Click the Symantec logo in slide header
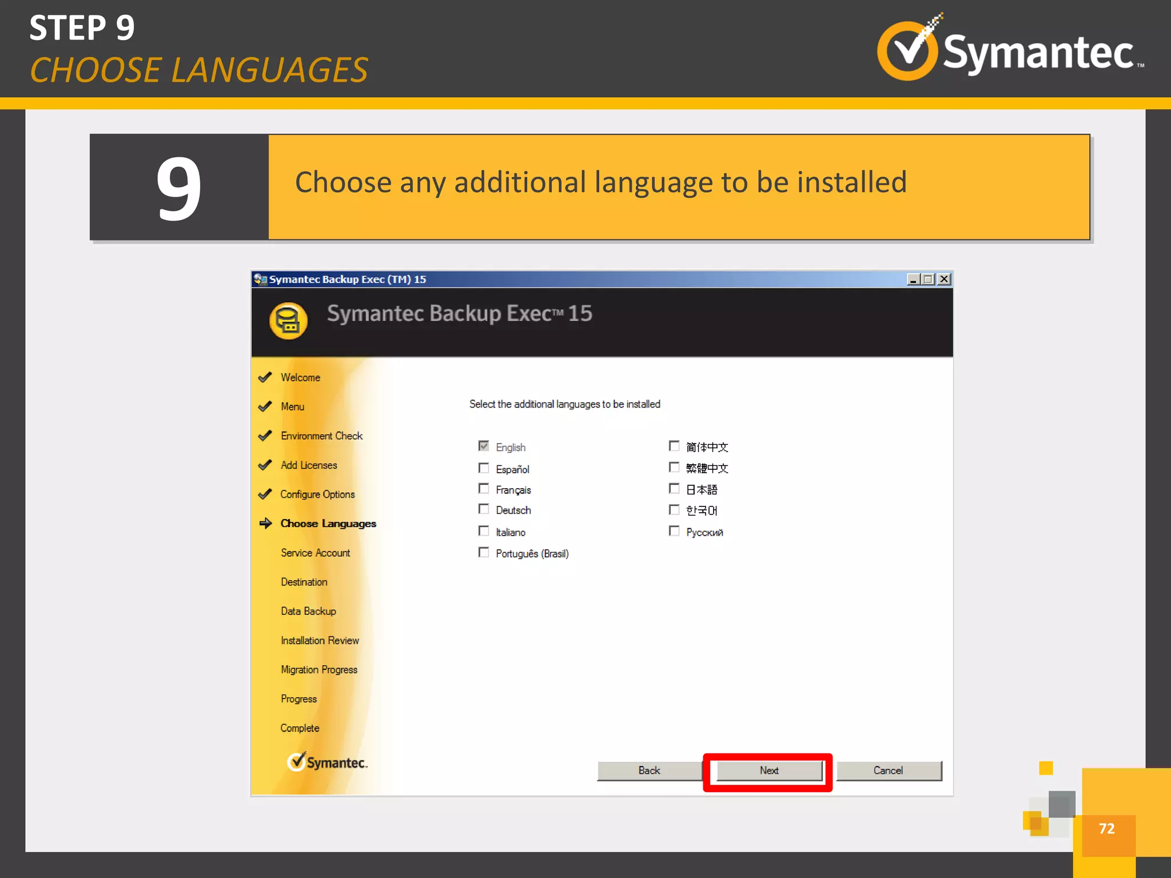Viewport: 1171px width, 878px height. [1010, 47]
